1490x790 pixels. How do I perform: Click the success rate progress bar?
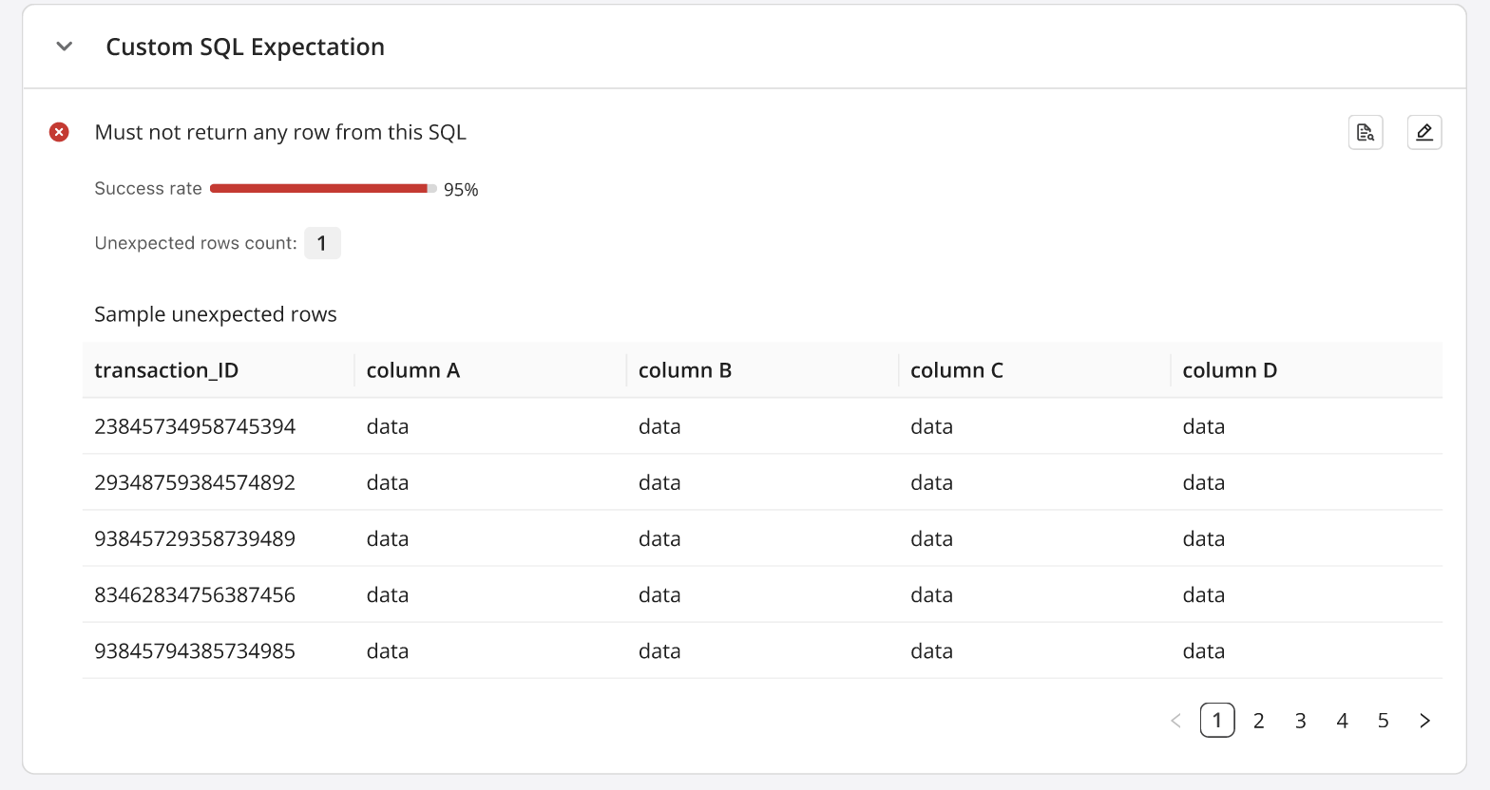323,189
